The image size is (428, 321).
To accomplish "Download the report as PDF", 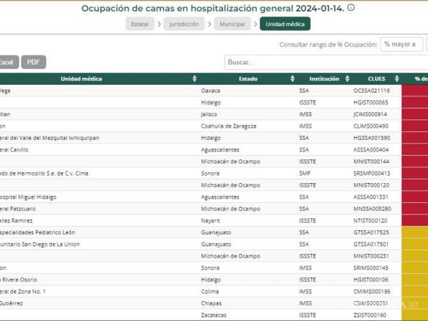I will 34,62.
